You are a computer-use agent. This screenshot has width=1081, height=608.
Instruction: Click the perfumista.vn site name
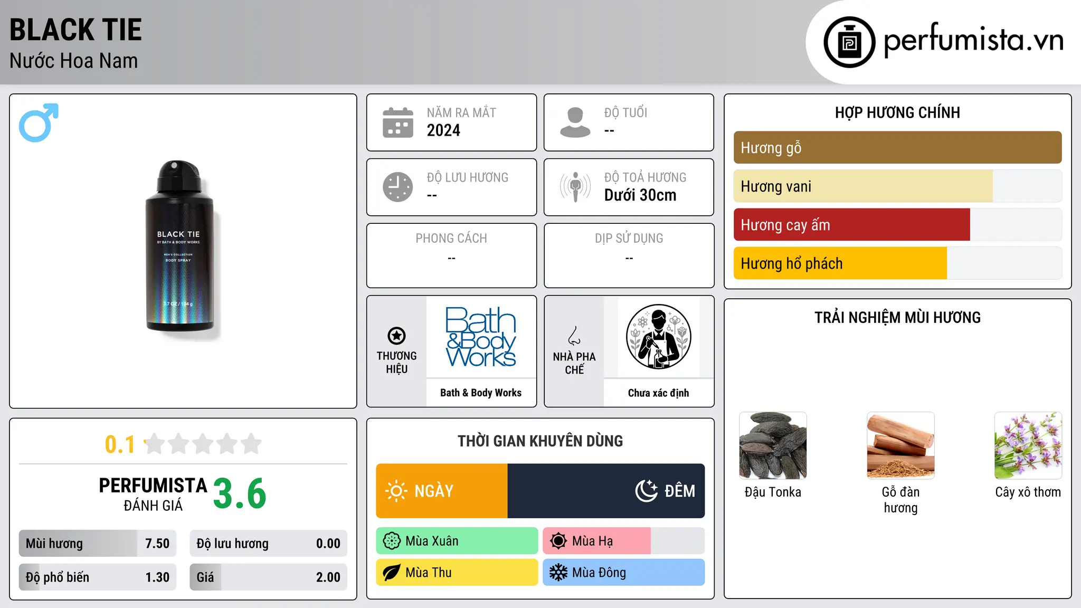(x=973, y=41)
